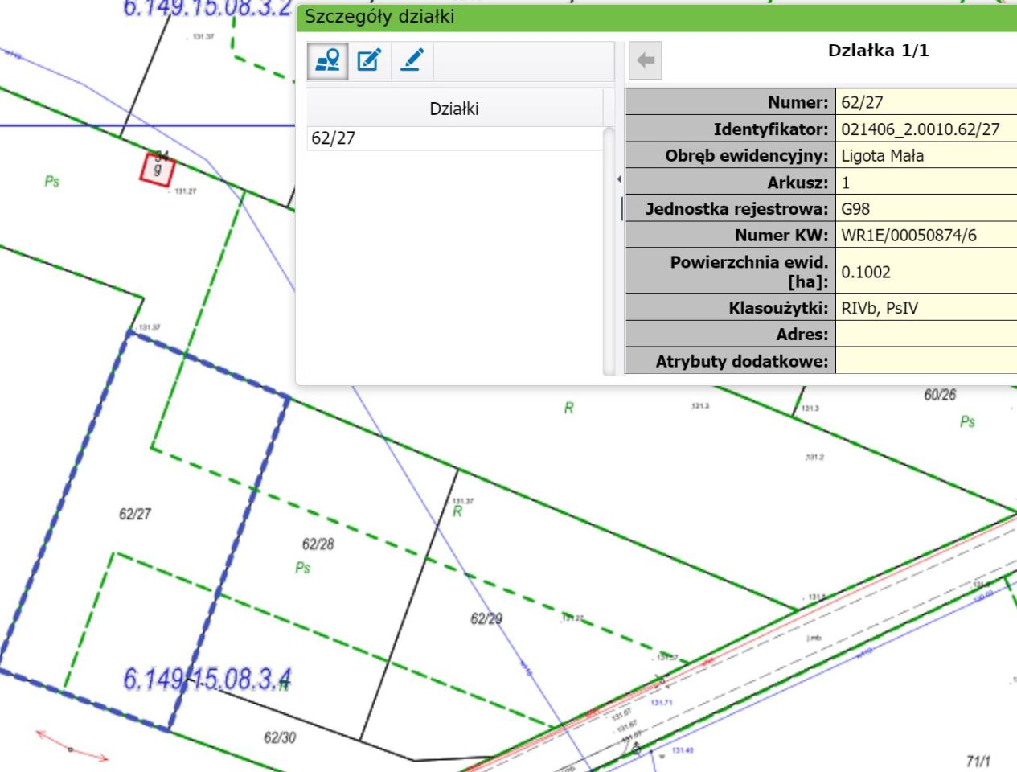Click the Klasoużytki value RIVb, PsIV

click(x=879, y=308)
